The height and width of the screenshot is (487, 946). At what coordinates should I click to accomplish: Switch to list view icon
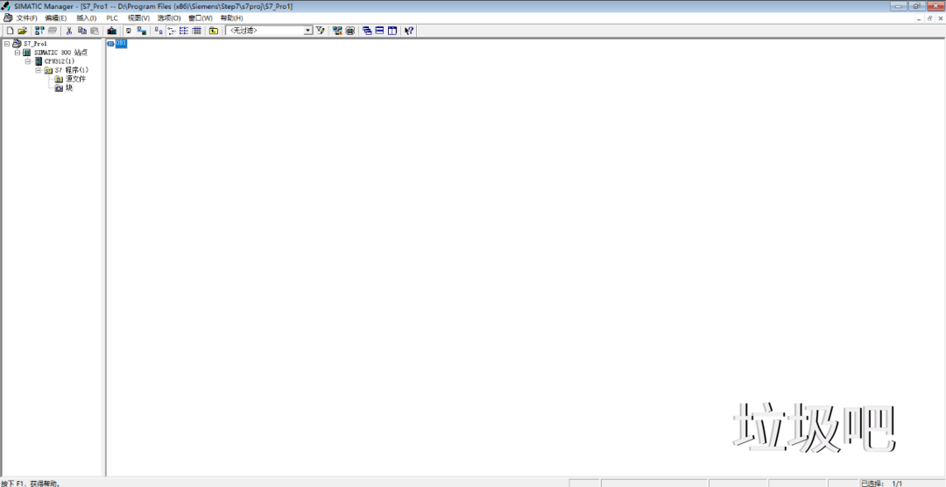coord(184,31)
